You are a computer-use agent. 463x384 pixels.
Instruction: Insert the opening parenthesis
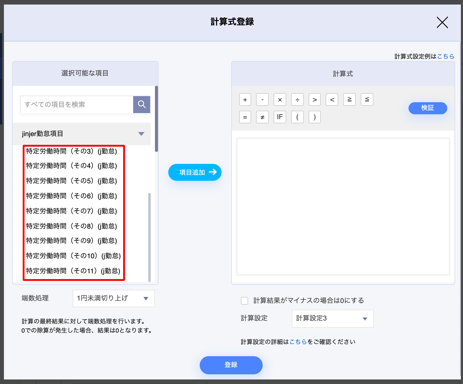pyautogui.click(x=297, y=117)
